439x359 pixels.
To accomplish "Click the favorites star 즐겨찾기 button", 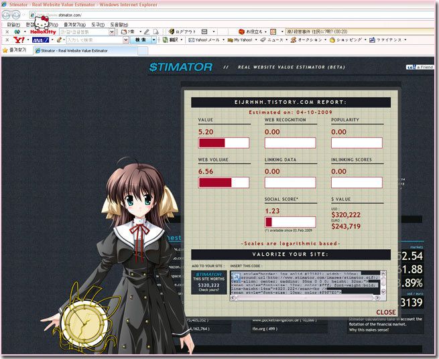I will [x=15, y=50].
